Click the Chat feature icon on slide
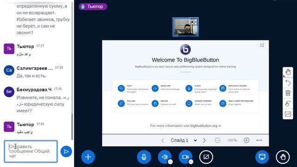The height and width of the screenshot is (167, 297). click(121, 88)
